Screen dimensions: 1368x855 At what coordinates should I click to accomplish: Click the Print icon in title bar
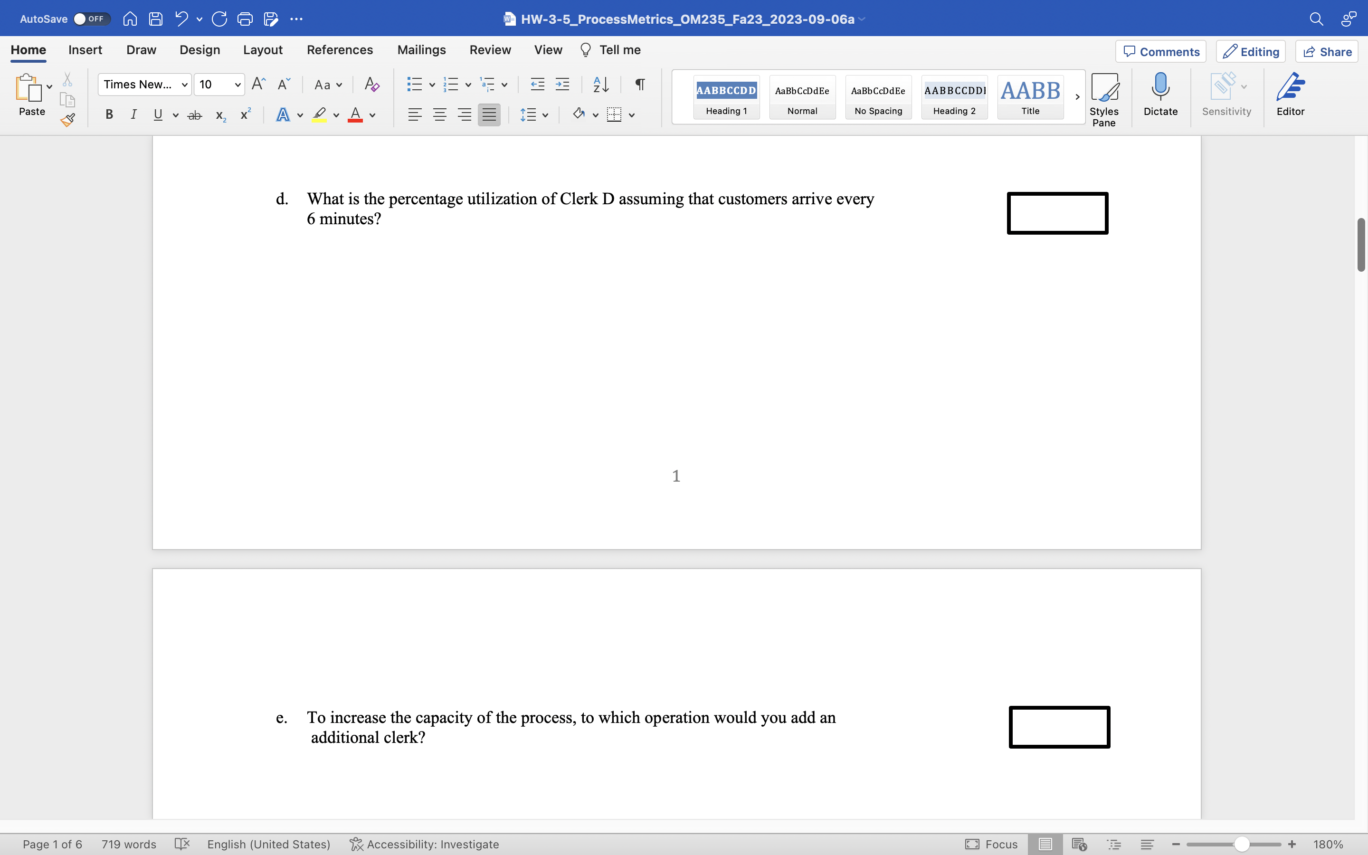[x=245, y=19]
